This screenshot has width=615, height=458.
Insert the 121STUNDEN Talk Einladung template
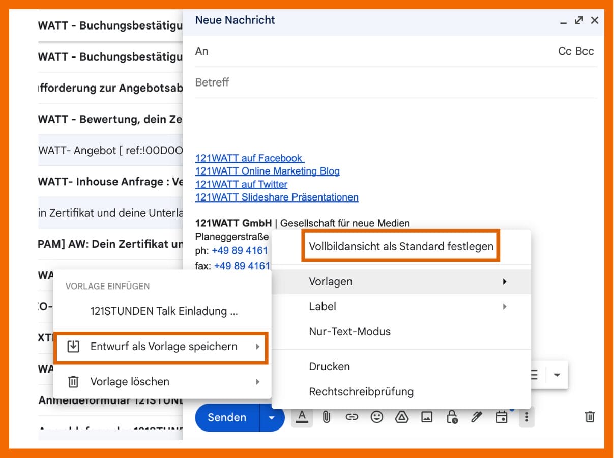click(x=164, y=311)
